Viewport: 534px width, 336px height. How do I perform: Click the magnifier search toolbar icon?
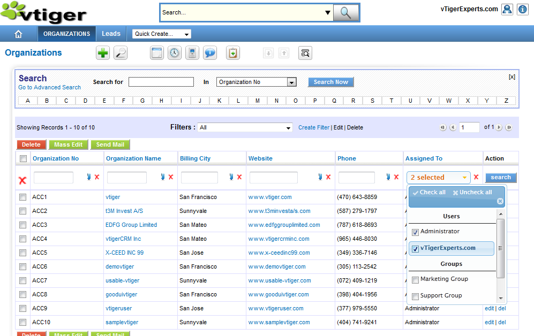pyautogui.click(x=121, y=53)
